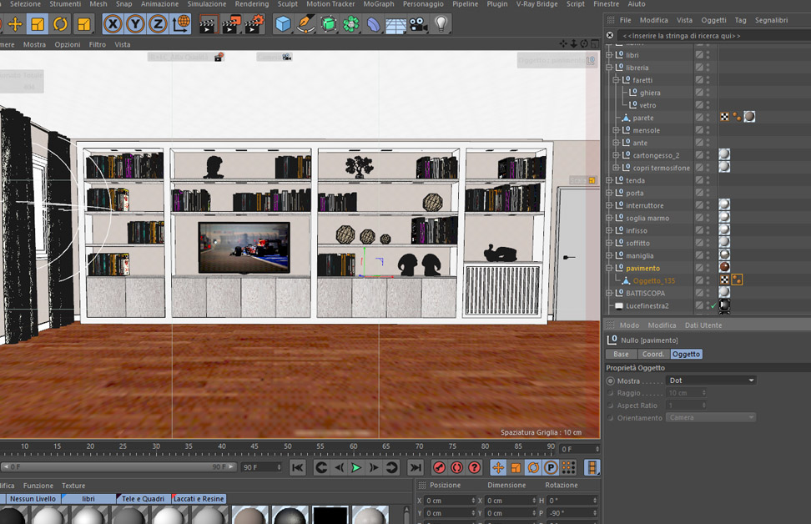
Task: Select the Spline Pen tool
Action: (305, 24)
